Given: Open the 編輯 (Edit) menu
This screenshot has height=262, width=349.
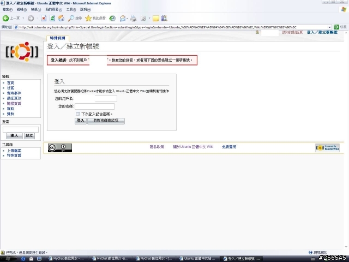Looking at the screenshot, I should click(21, 9).
